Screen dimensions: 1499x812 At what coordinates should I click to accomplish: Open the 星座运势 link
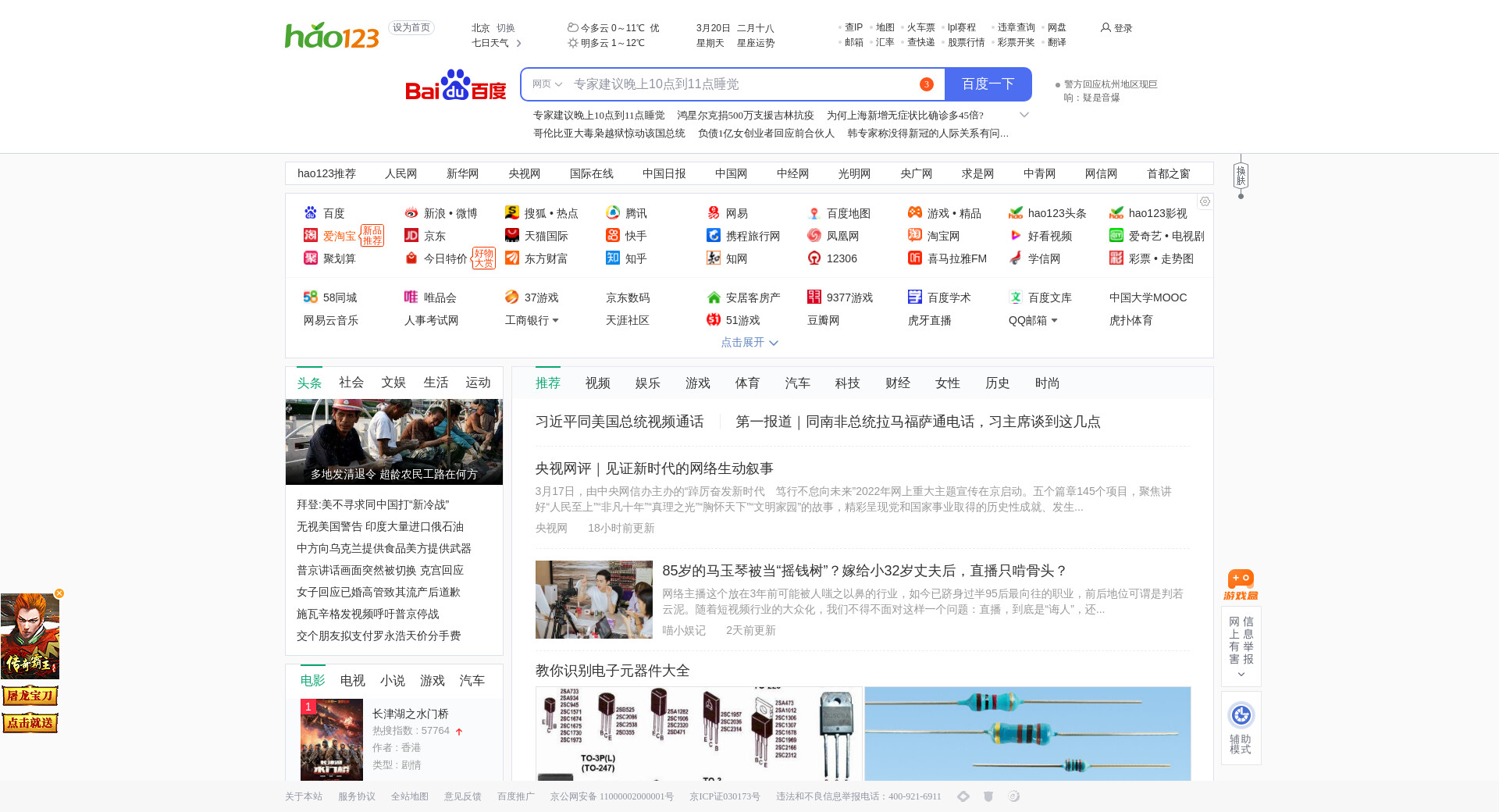(756, 43)
